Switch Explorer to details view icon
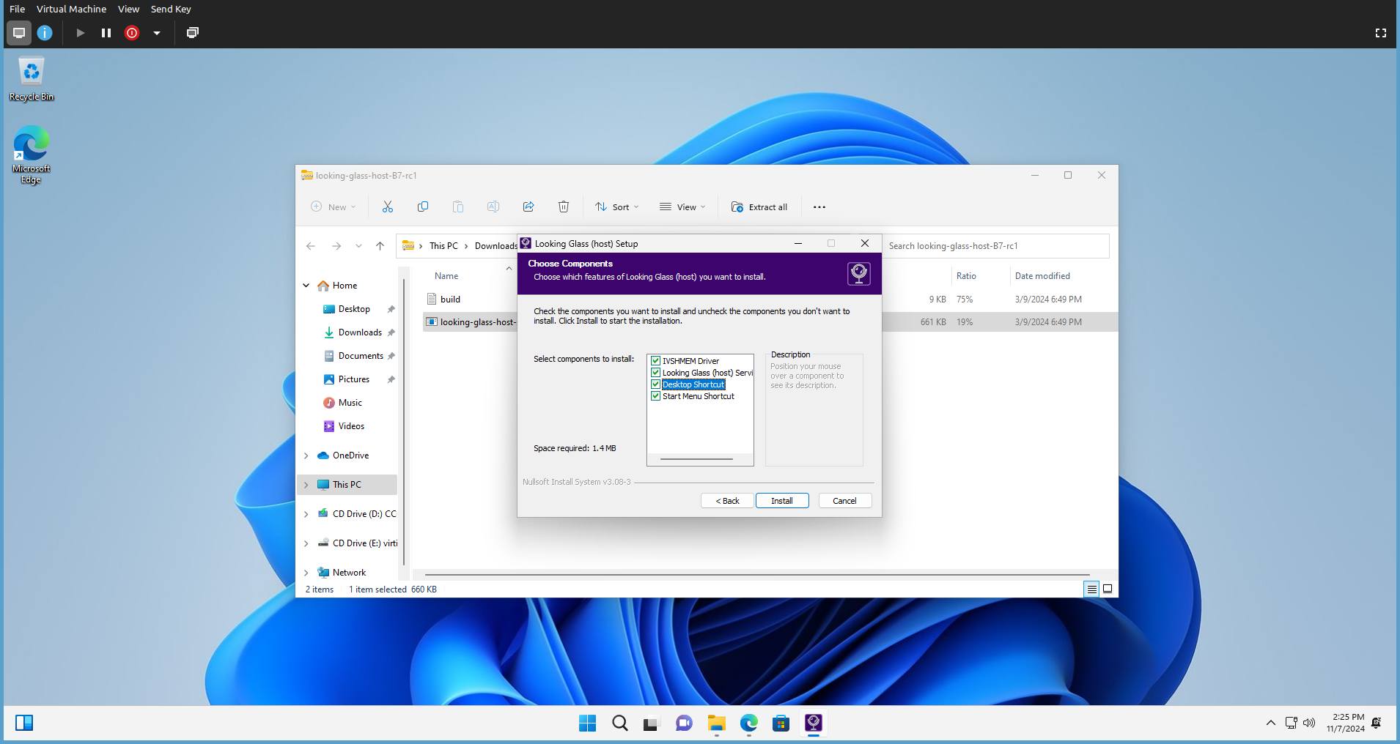 [x=1091, y=589]
